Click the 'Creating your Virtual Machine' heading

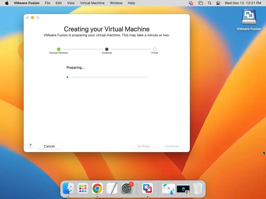coord(107,29)
